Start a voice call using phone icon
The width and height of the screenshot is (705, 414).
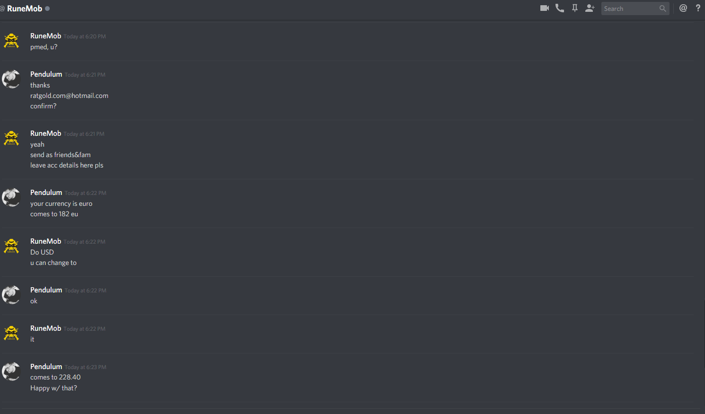coord(560,8)
